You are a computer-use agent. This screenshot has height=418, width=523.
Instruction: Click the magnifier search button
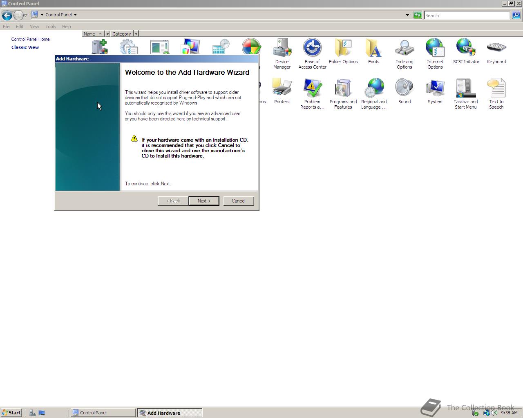coord(516,15)
